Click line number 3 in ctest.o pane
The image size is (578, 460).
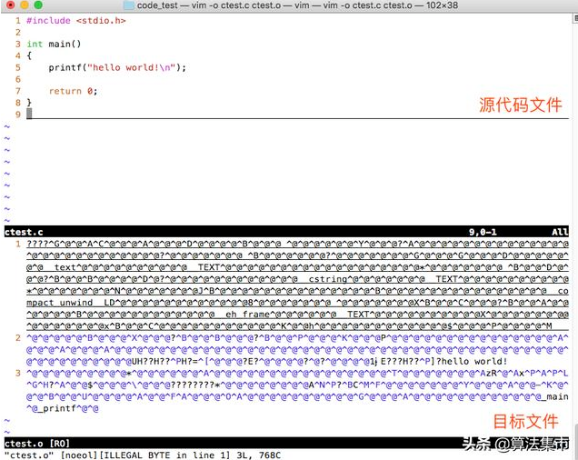[18, 373]
